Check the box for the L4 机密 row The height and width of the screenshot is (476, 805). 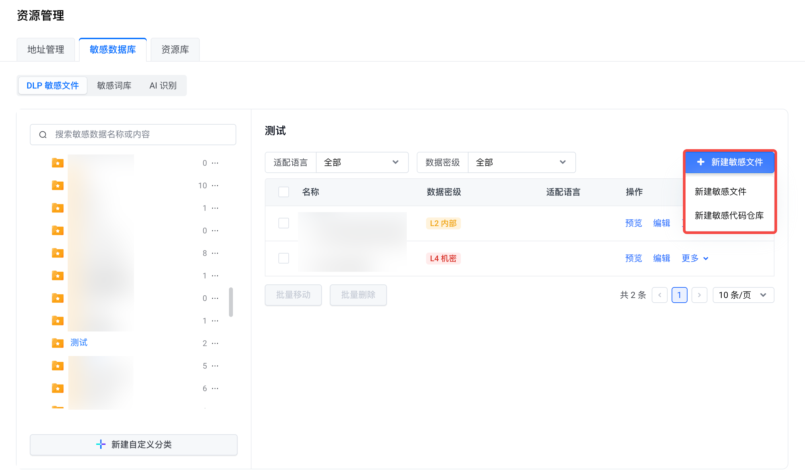[284, 258]
